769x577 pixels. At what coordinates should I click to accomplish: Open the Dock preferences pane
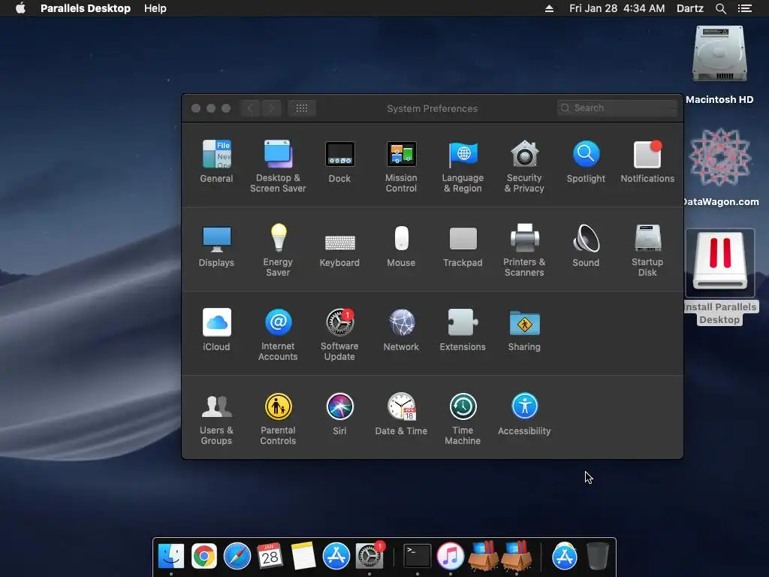tap(339, 162)
